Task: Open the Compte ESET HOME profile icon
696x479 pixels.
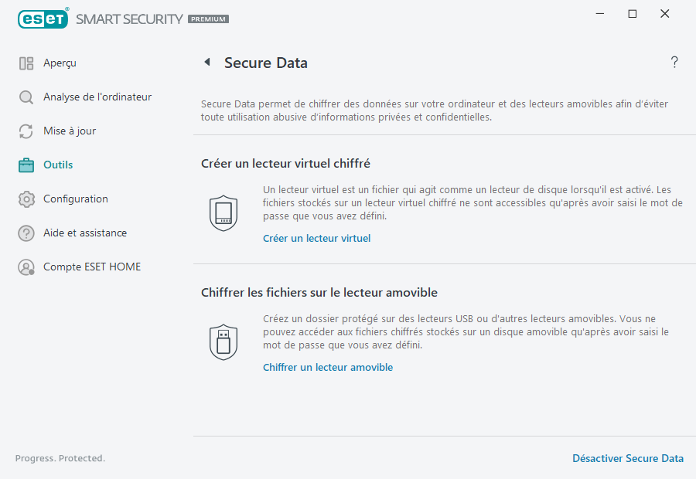Action: [x=26, y=267]
